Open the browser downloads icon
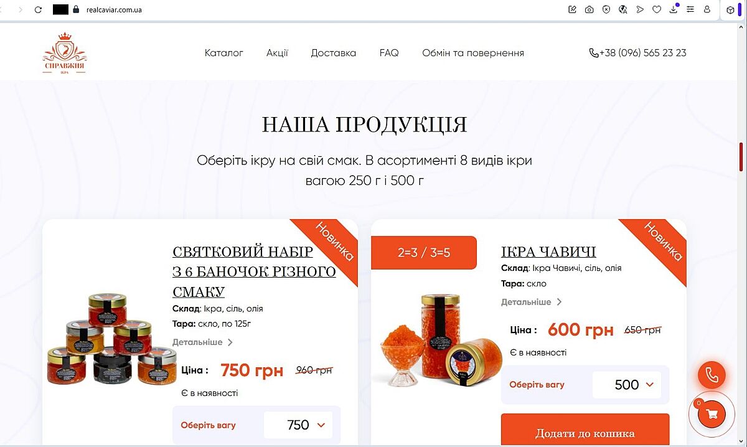Viewport: 747px width, 447px height. 674,9
